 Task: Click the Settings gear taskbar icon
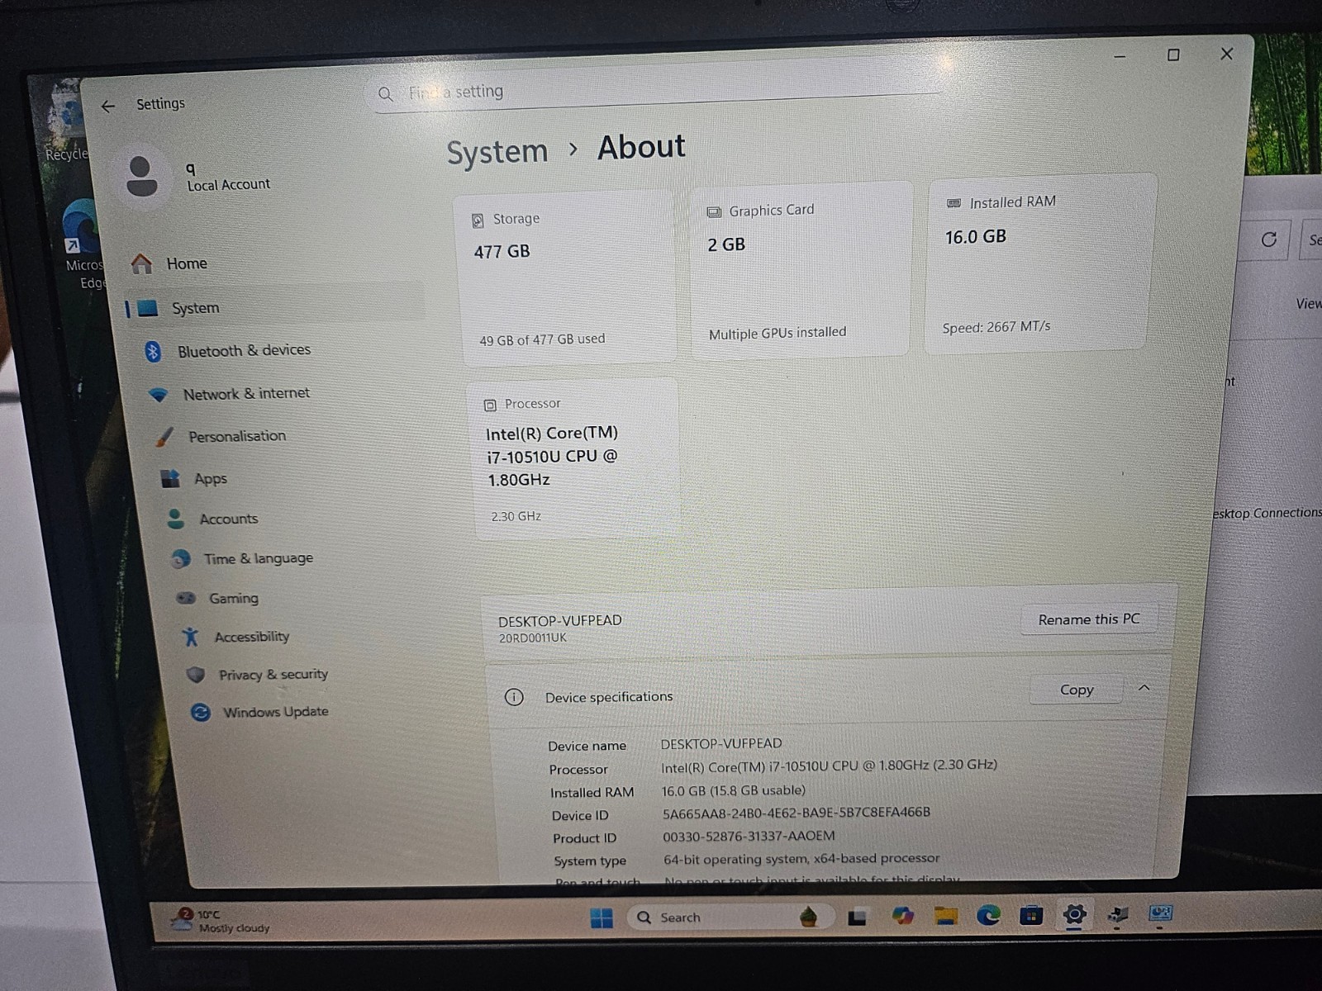(1074, 914)
